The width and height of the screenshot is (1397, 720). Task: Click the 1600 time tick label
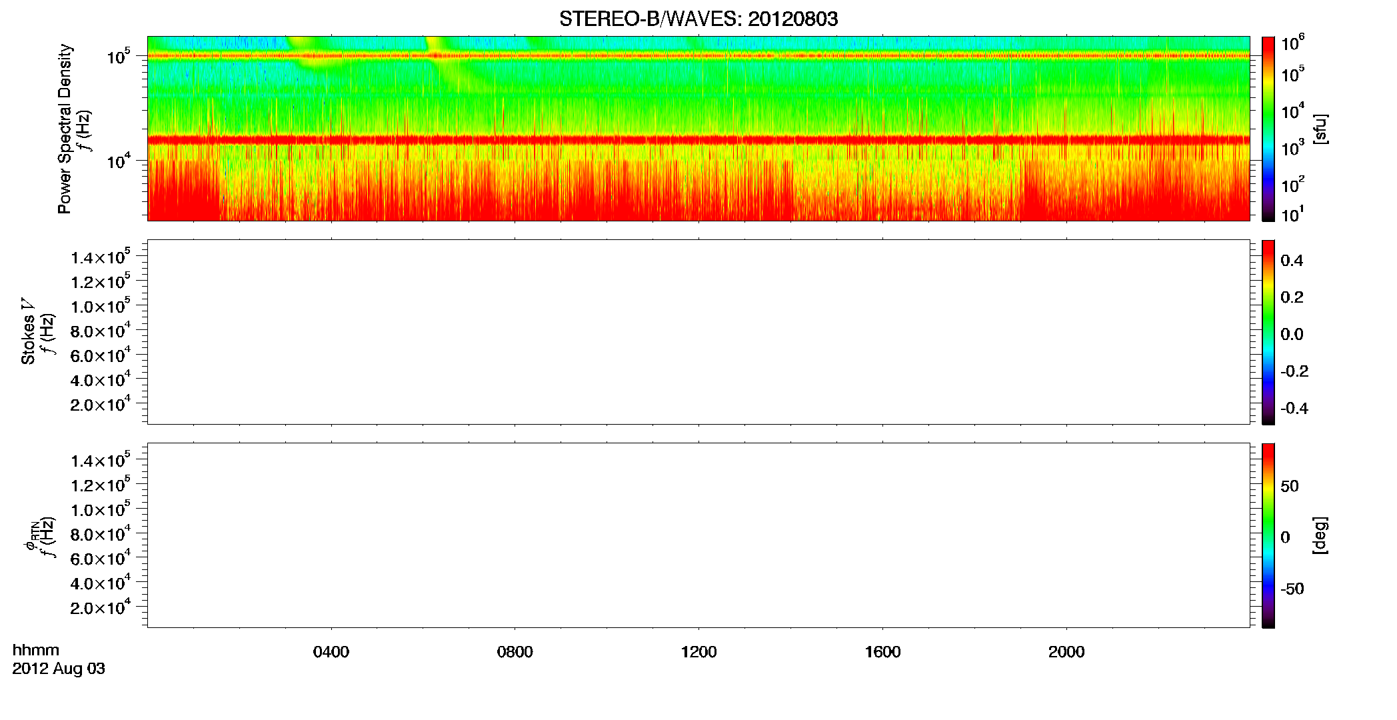(x=882, y=652)
